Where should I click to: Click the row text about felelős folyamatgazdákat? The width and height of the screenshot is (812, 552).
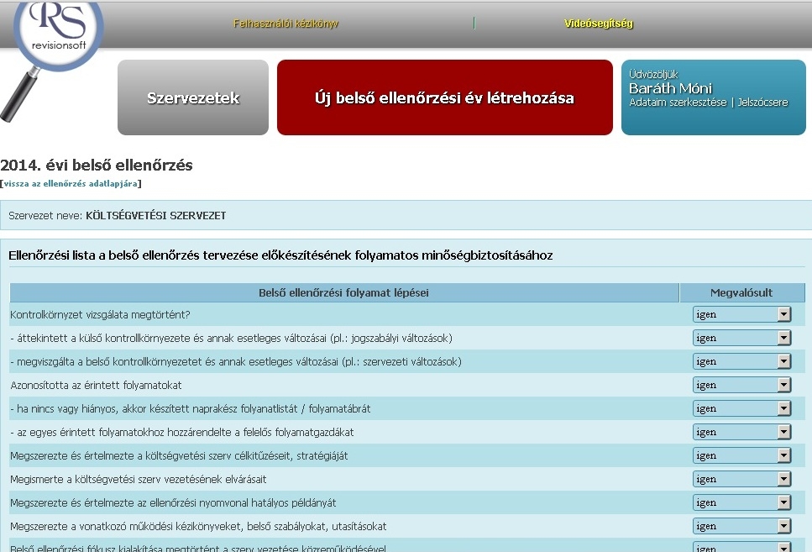click(x=182, y=432)
